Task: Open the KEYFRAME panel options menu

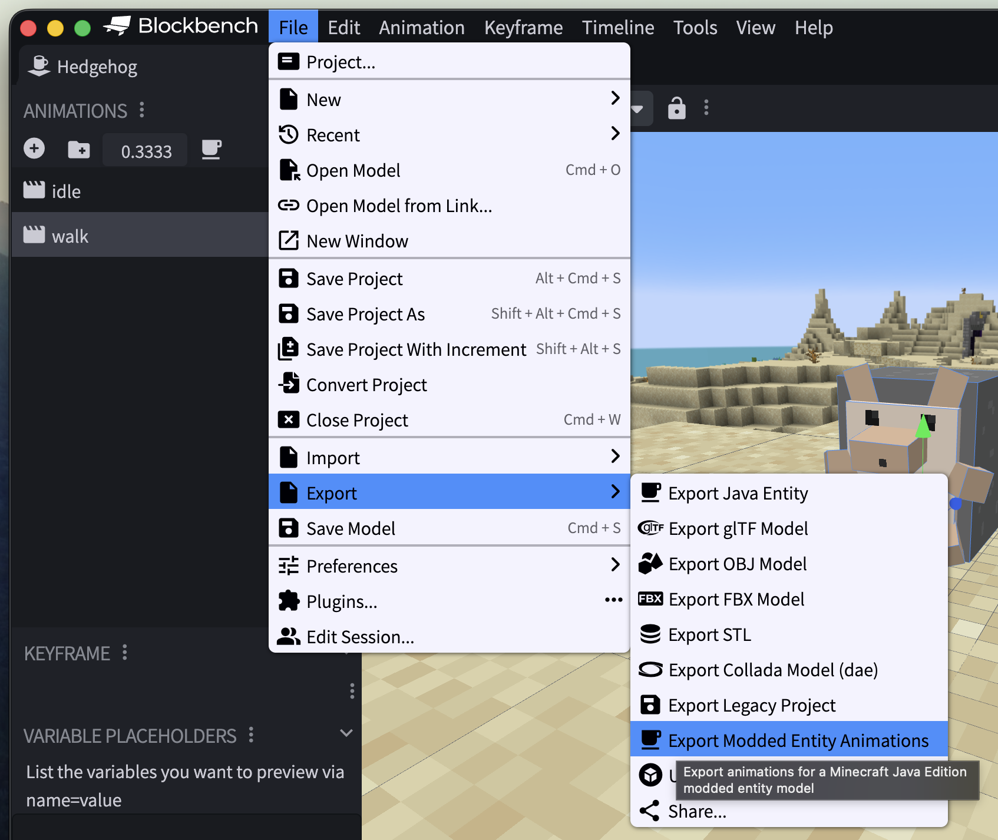Action: 124,653
